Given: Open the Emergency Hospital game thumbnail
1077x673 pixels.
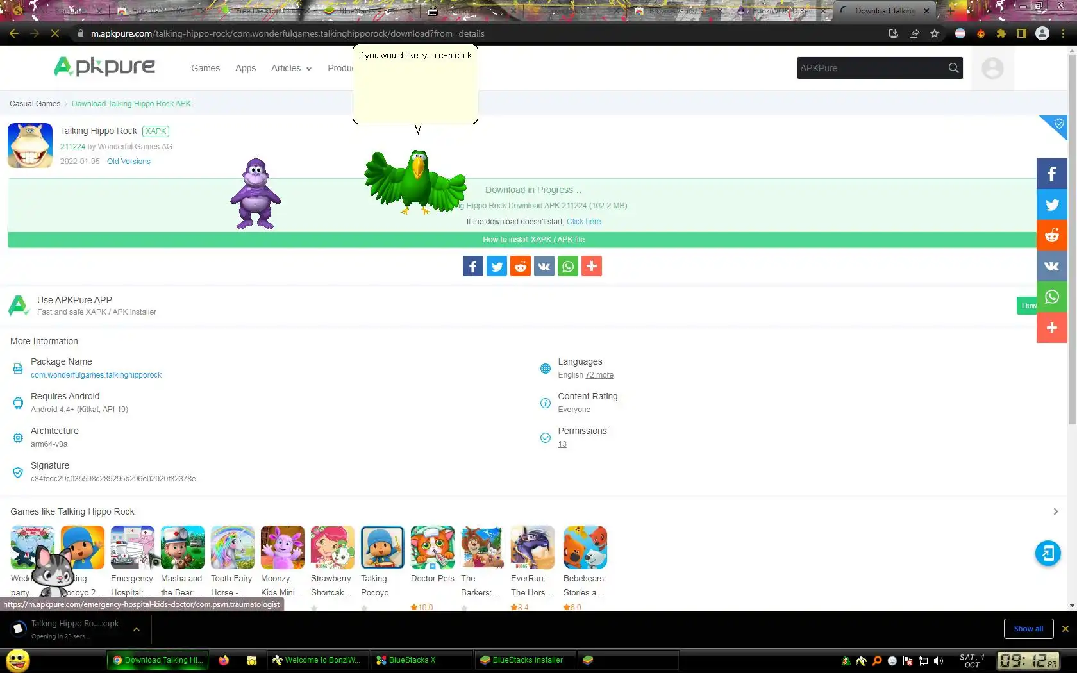Looking at the screenshot, I should point(133,547).
